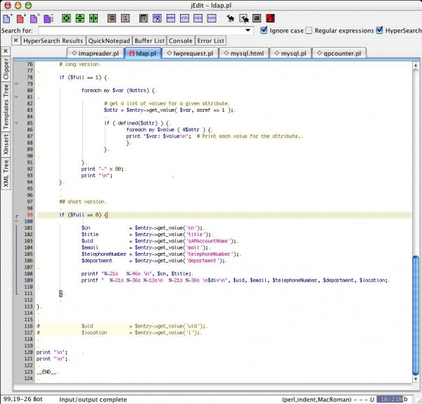The height and width of the screenshot is (404, 422).
Task: Click the red toolbar icon
Action: click(x=270, y=18)
